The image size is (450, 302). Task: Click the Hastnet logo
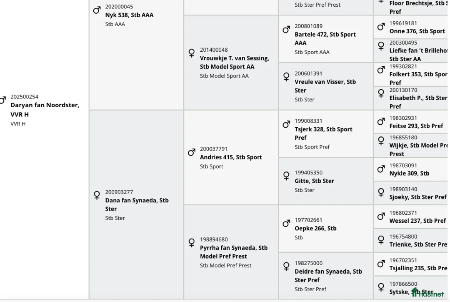[427, 293]
